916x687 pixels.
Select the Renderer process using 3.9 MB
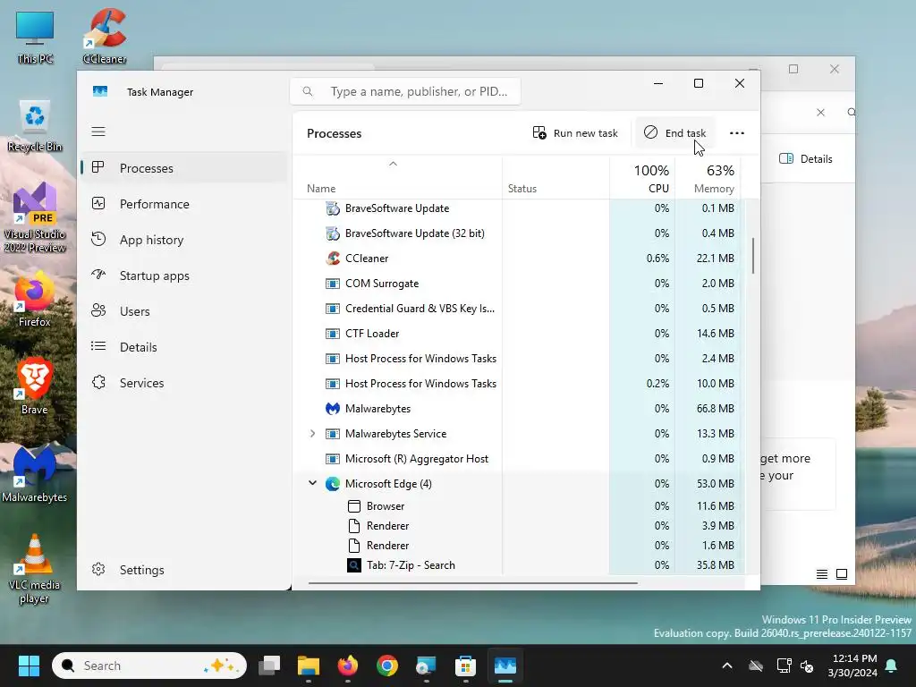[x=517, y=526]
